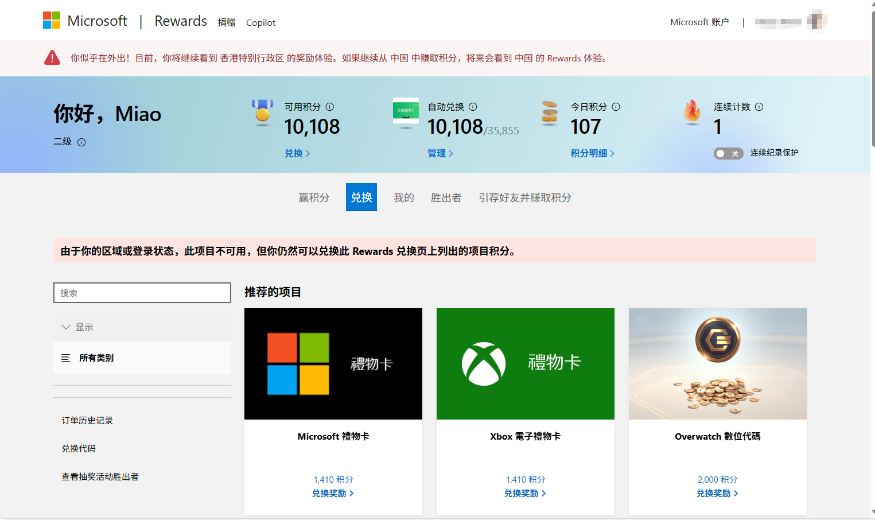Switch to the 我的 tab
875x520 pixels.
404,197
